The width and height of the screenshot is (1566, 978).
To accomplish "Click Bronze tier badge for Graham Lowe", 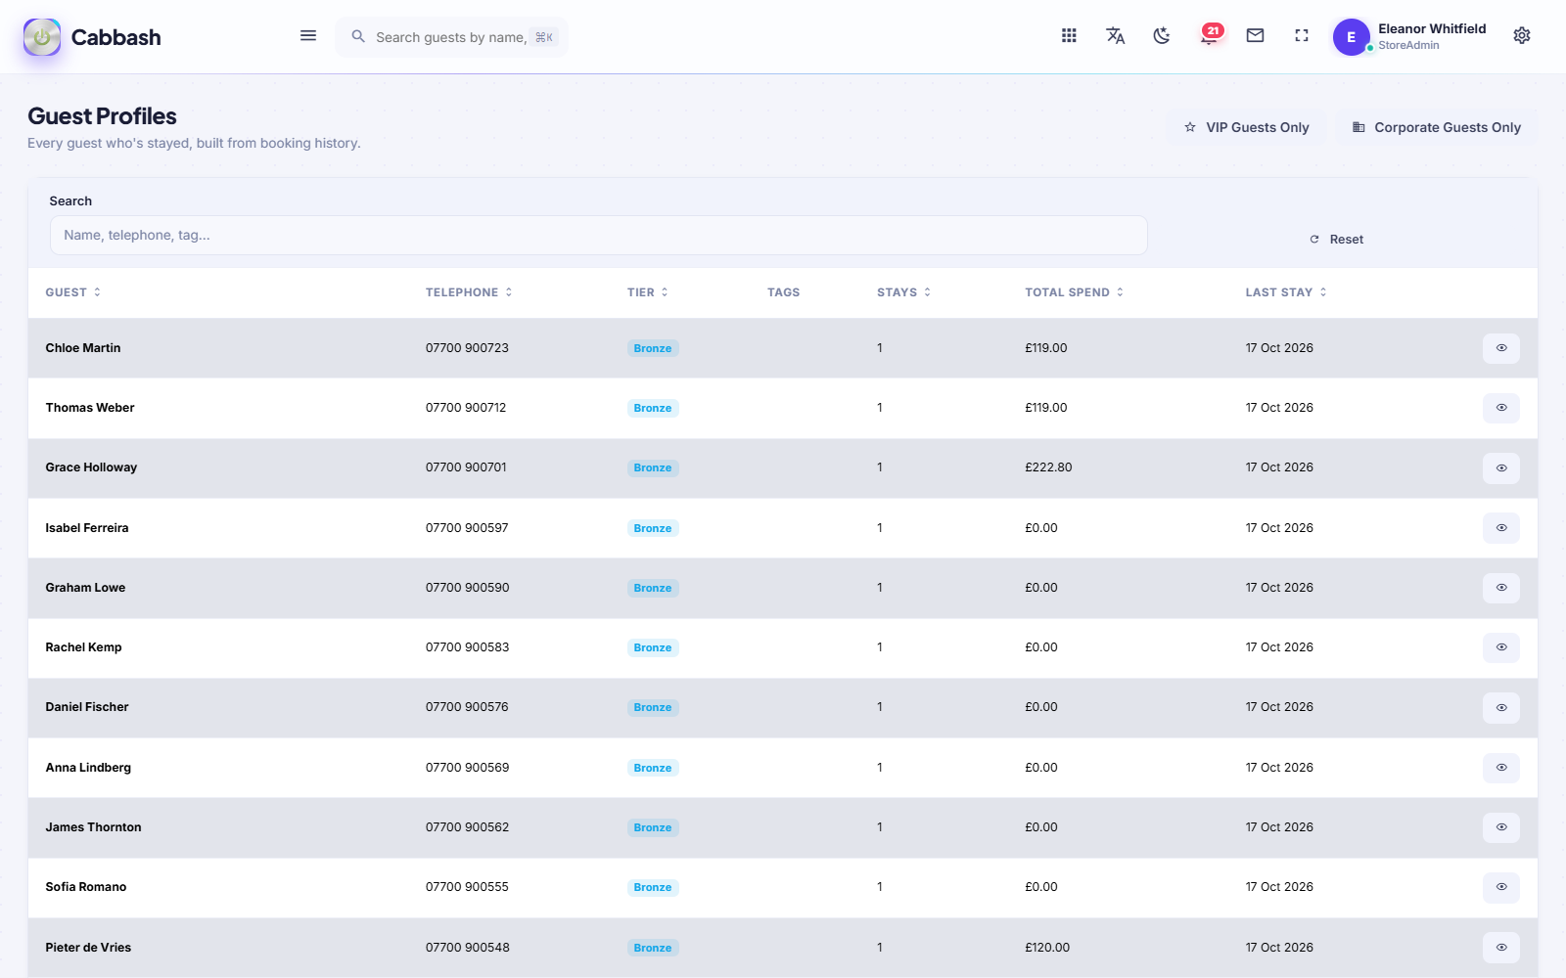I will [653, 588].
